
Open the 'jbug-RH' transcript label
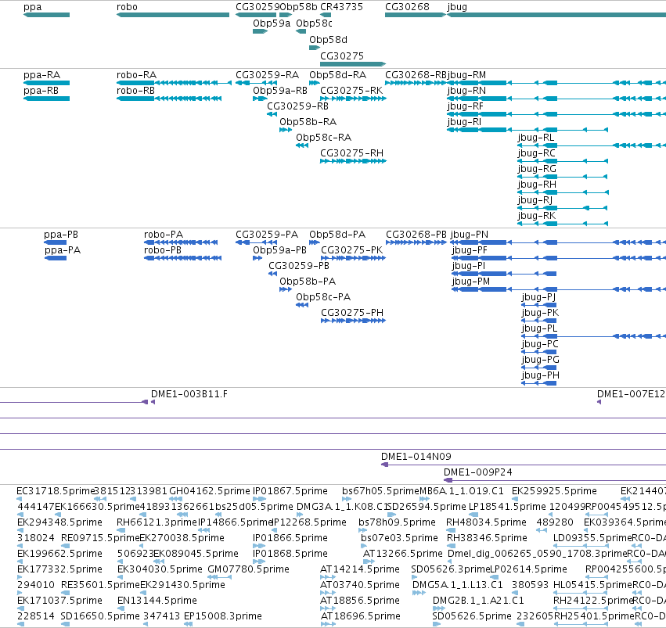click(537, 185)
